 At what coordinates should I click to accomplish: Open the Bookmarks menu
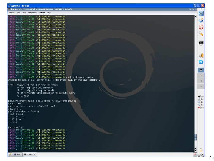[32, 13]
